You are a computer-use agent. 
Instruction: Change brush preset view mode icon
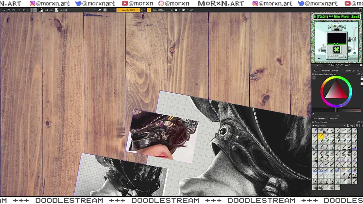pos(357,126)
